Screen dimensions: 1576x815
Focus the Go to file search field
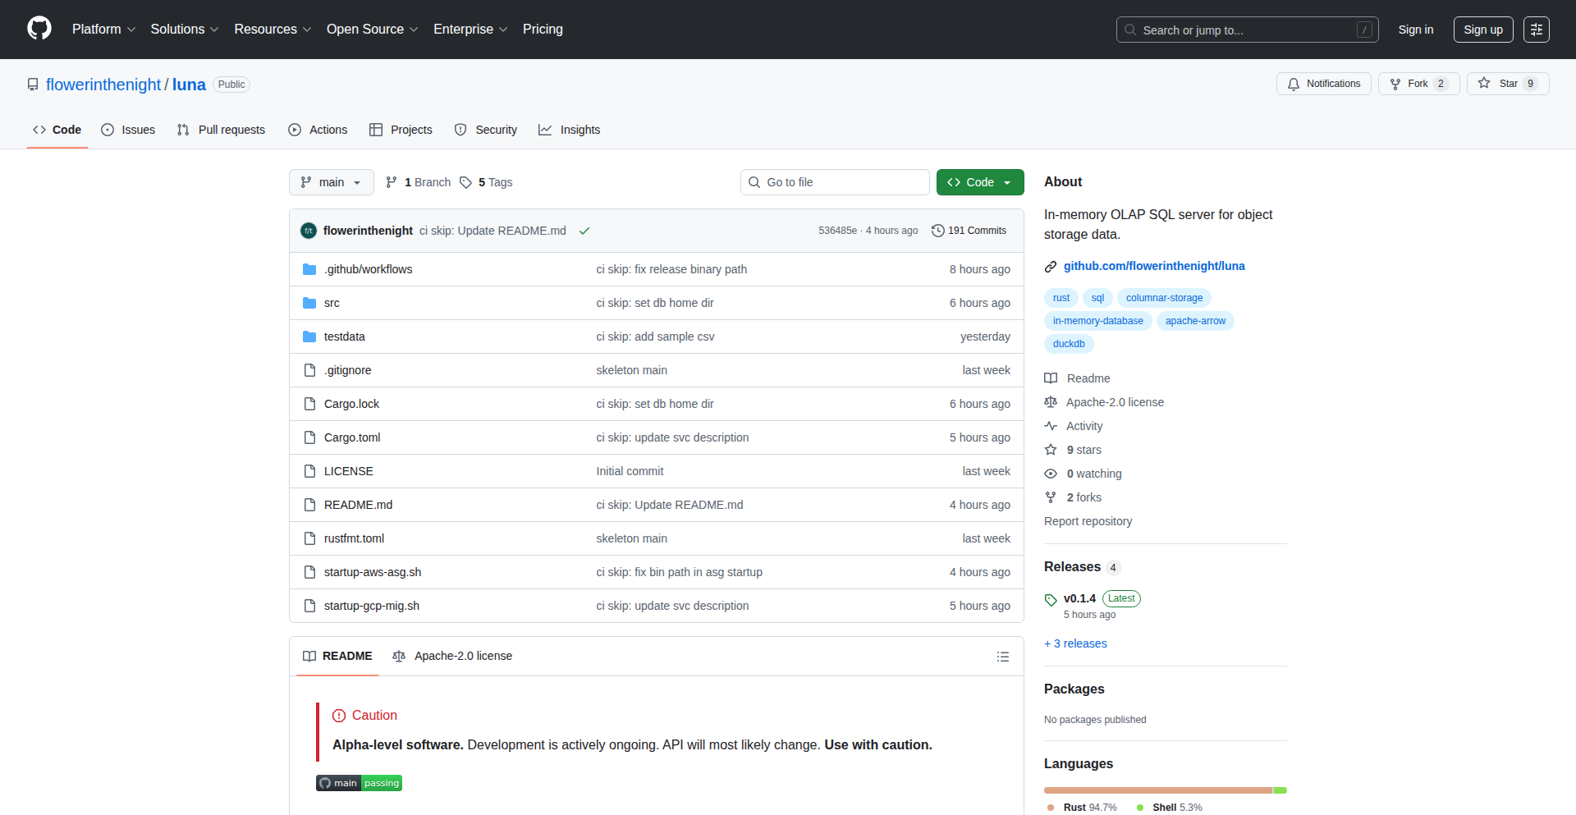835,182
